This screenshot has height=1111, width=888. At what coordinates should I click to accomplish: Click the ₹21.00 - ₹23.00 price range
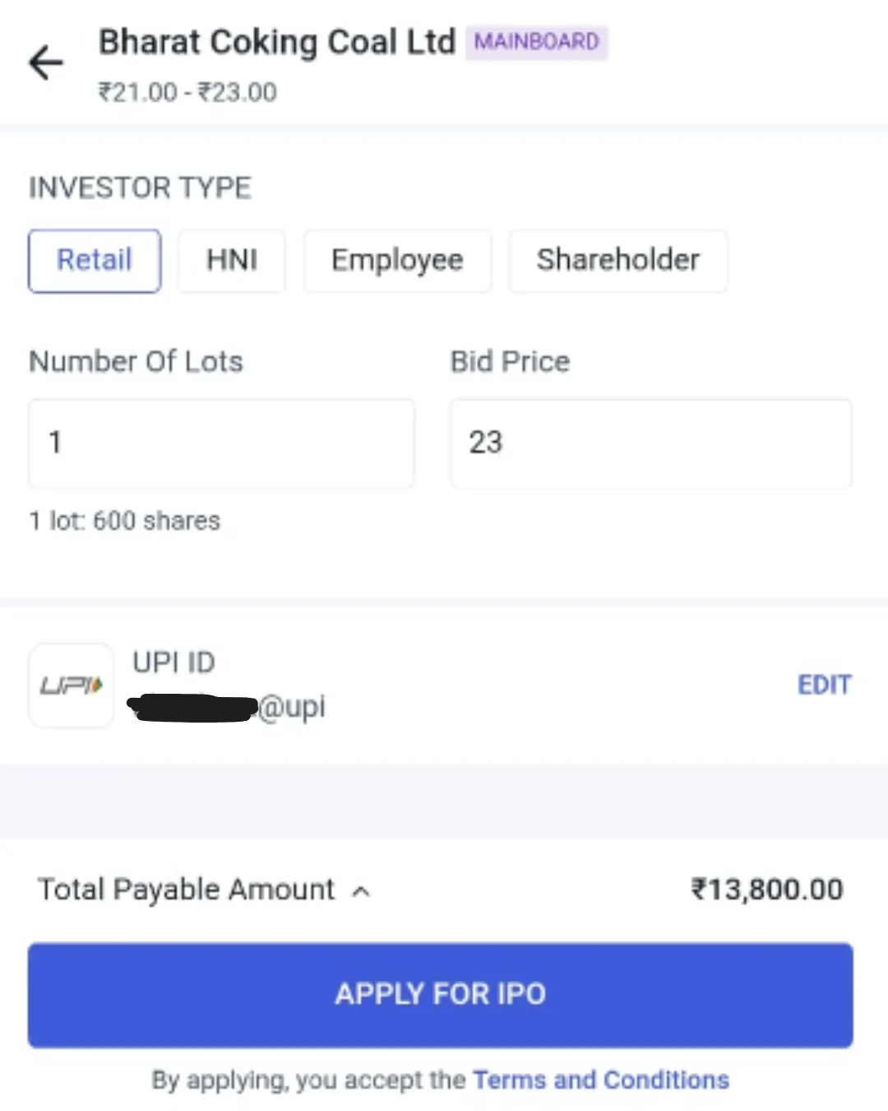coord(187,92)
